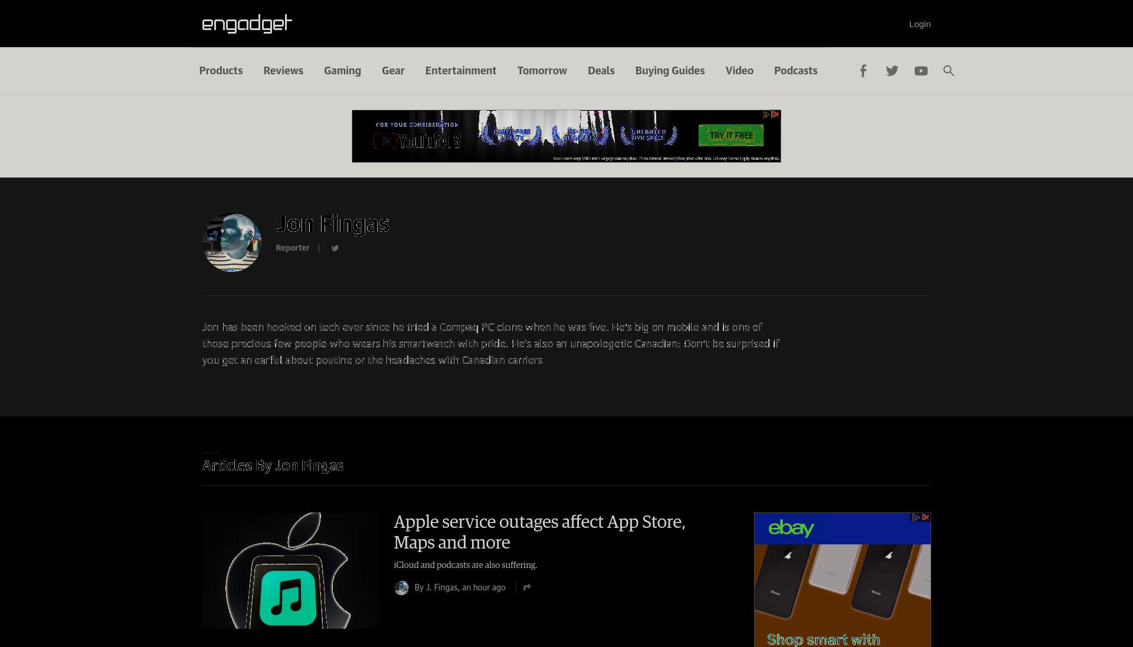Open the Podcasts section
Viewport: 1133px width, 647px height.
pyautogui.click(x=795, y=71)
